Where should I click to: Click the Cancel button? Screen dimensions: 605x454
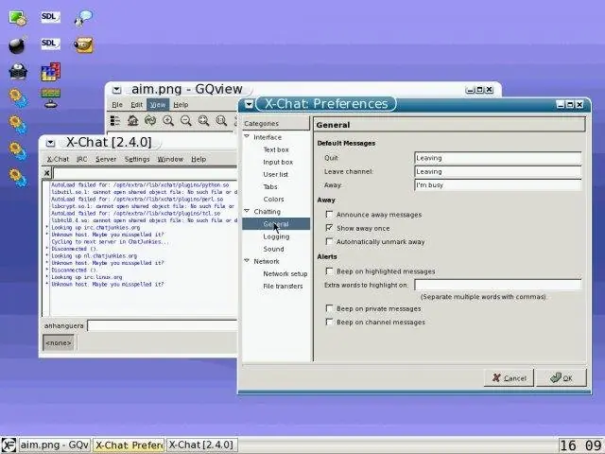509,378
